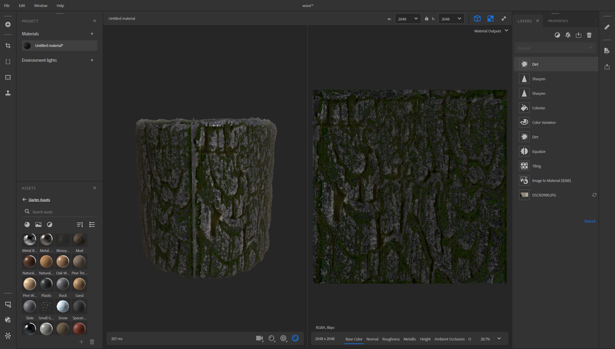Select the Clone Stamp tool
The width and height of the screenshot is (615, 349).
[8, 93]
